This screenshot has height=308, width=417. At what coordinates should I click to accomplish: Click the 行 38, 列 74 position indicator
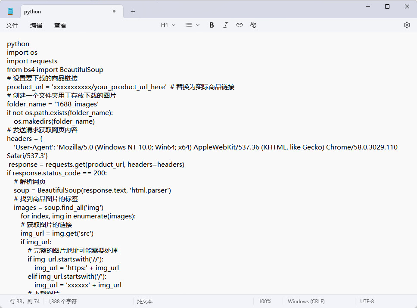[x=25, y=302]
